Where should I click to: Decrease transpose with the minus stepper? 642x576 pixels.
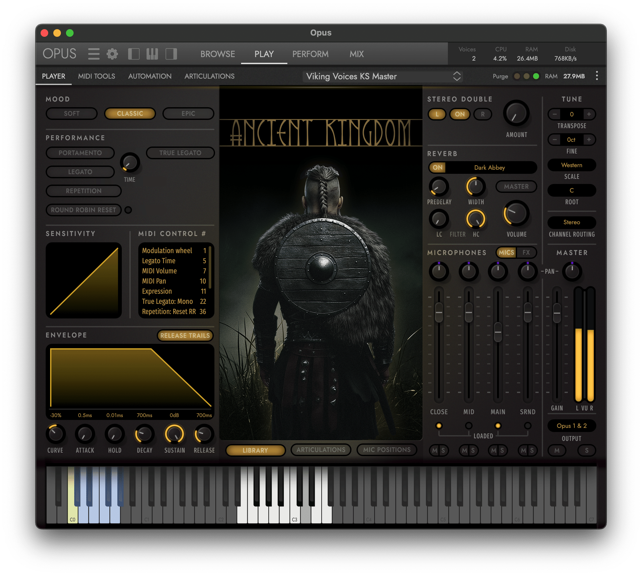point(554,114)
